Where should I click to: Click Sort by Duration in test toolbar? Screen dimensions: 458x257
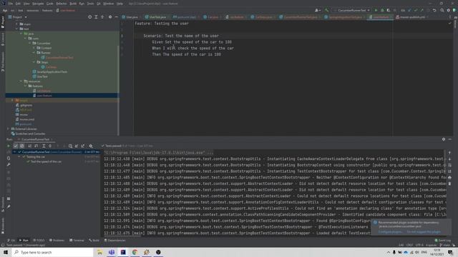(x=36, y=146)
